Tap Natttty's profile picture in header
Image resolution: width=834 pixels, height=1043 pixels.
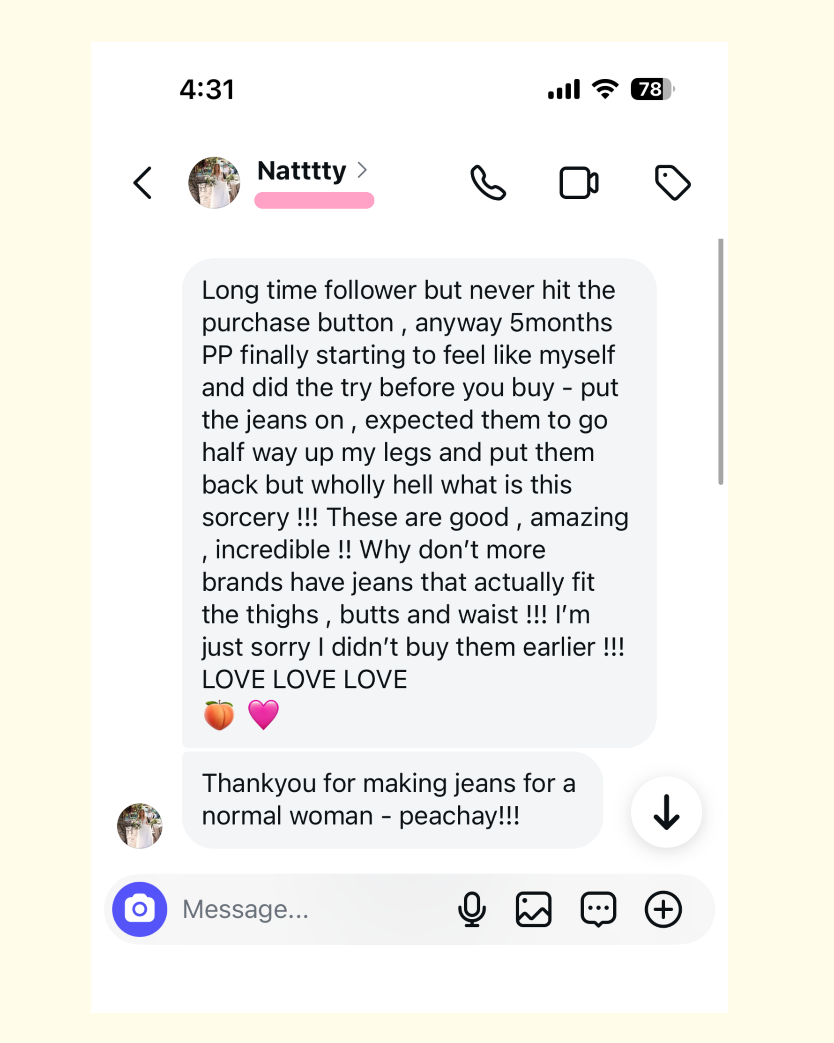coord(214,183)
